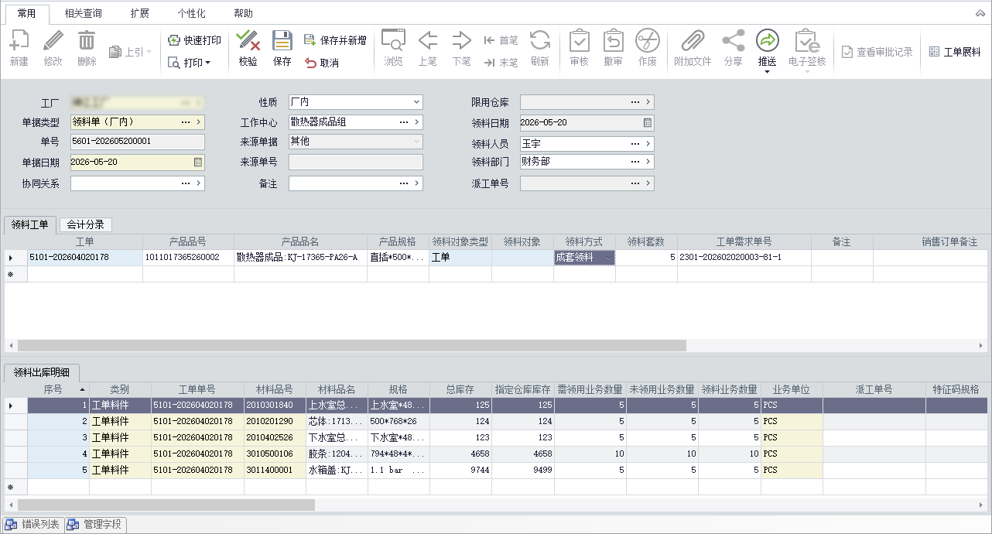
Task: Click material number 3011400001 cell
Action: tap(275, 470)
